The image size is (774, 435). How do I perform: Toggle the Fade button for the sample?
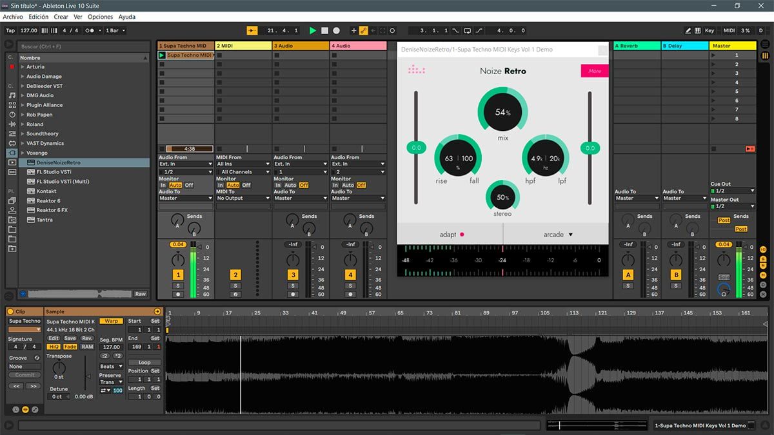pyautogui.click(x=70, y=347)
